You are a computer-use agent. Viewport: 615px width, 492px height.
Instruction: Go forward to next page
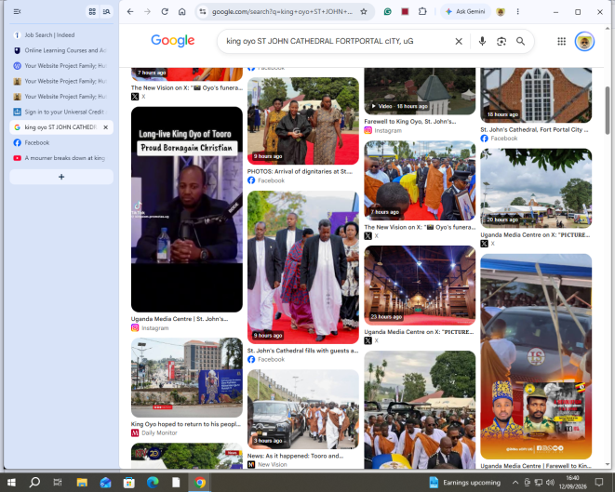click(148, 12)
